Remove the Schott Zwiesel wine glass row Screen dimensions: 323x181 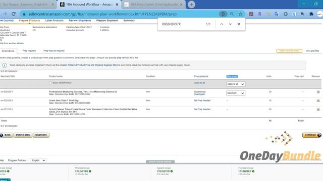[318, 110]
